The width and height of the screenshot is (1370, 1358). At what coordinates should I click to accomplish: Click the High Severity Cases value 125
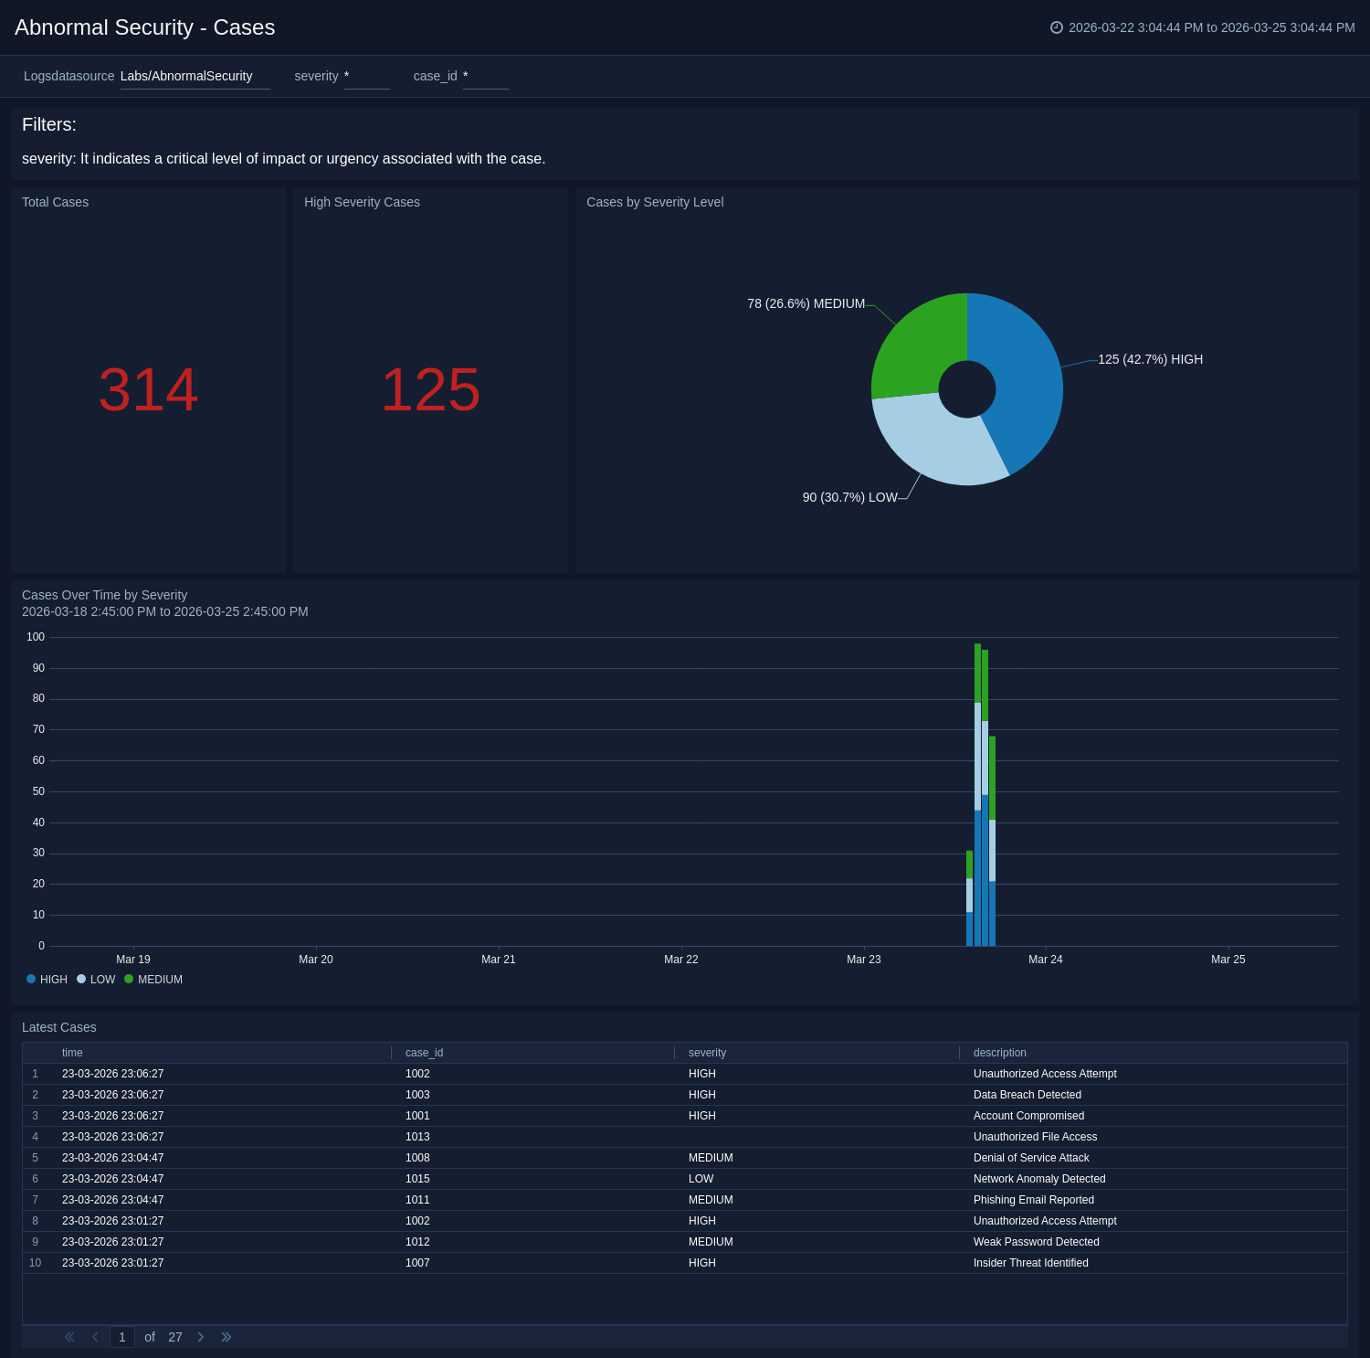[430, 390]
